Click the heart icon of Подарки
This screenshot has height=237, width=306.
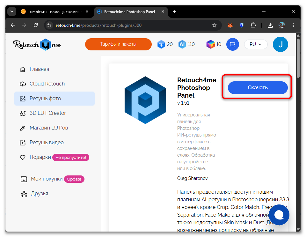(23, 157)
